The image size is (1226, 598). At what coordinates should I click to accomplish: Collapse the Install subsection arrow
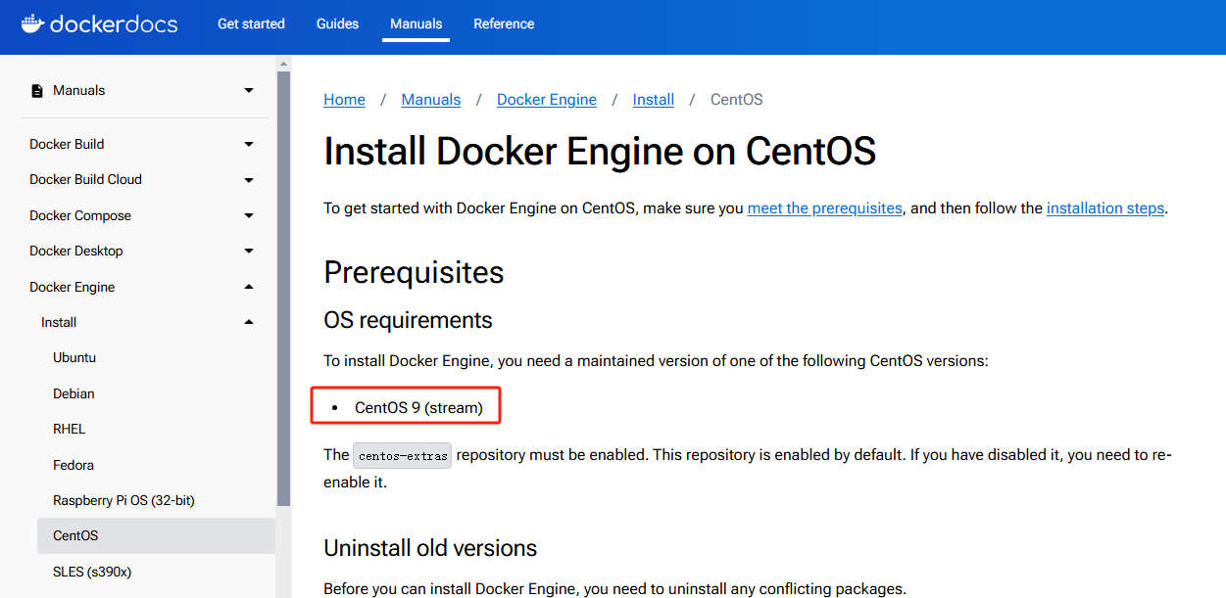coord(249,322)
